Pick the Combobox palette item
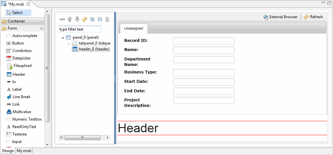333x155 pixels. point(19,51)
